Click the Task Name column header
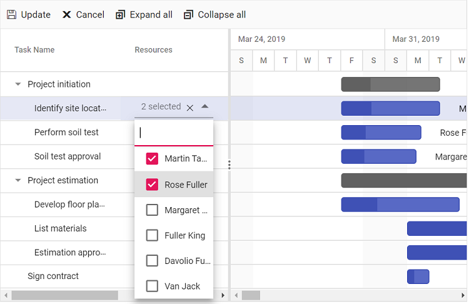469x304 pixels. point(34,49)
